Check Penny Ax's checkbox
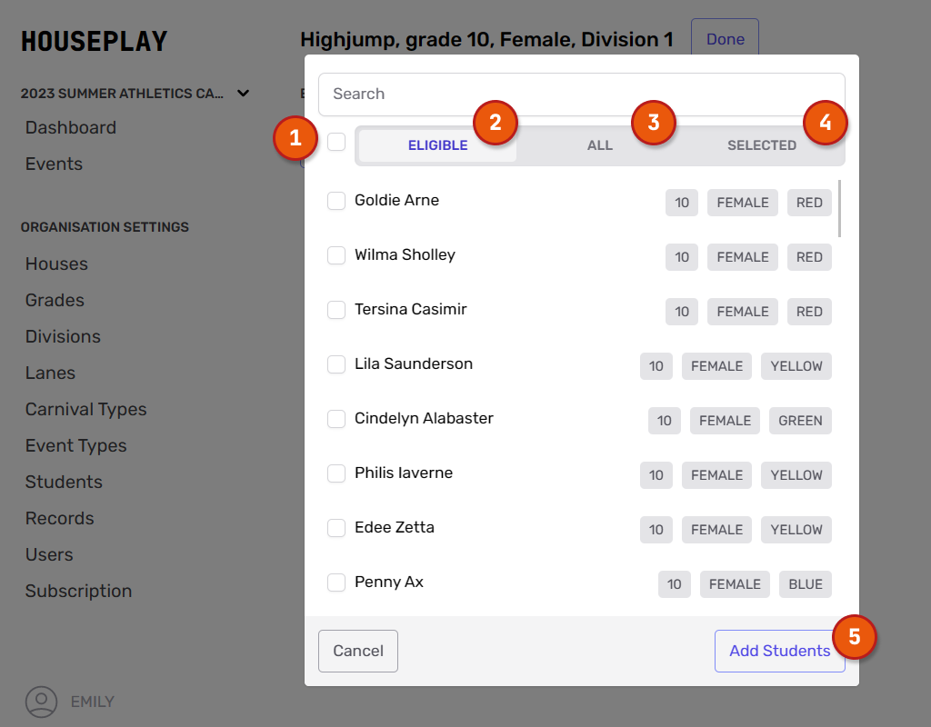Image resolution: width=931 pixels, height=727 pixels. pyautogui.click(x=336, y=583)
